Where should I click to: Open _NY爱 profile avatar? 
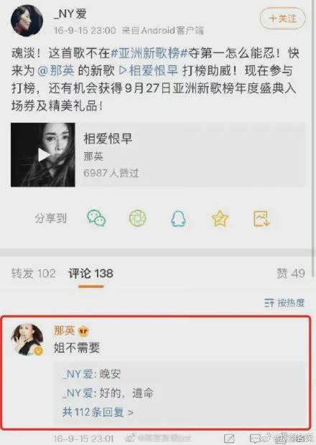[27, 20]
